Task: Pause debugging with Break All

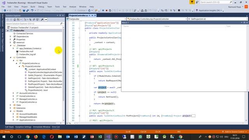Action: coord(103,10)
